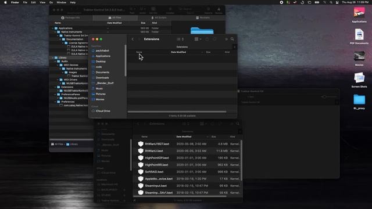The height and width of the screenshot is (209, 372).
Task: Switch to the Package Info tab
Action: 71,18
